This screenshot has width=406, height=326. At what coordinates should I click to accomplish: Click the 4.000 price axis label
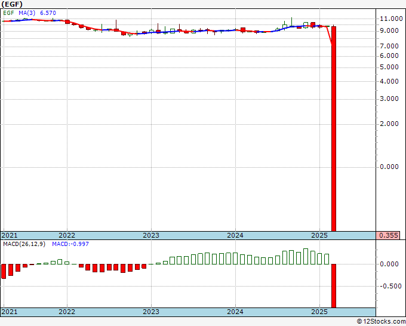click(389, 81)
